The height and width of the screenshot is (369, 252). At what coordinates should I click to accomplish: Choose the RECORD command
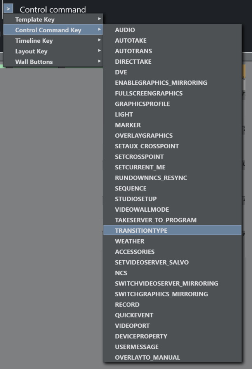[x=127, y=305]
